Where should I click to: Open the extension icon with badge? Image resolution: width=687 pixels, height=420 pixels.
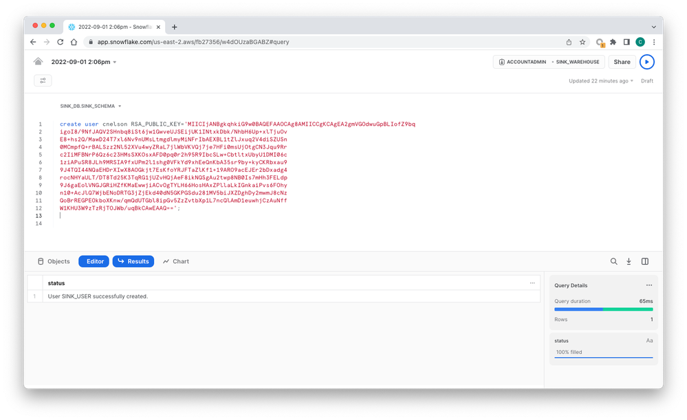point(600,43)
